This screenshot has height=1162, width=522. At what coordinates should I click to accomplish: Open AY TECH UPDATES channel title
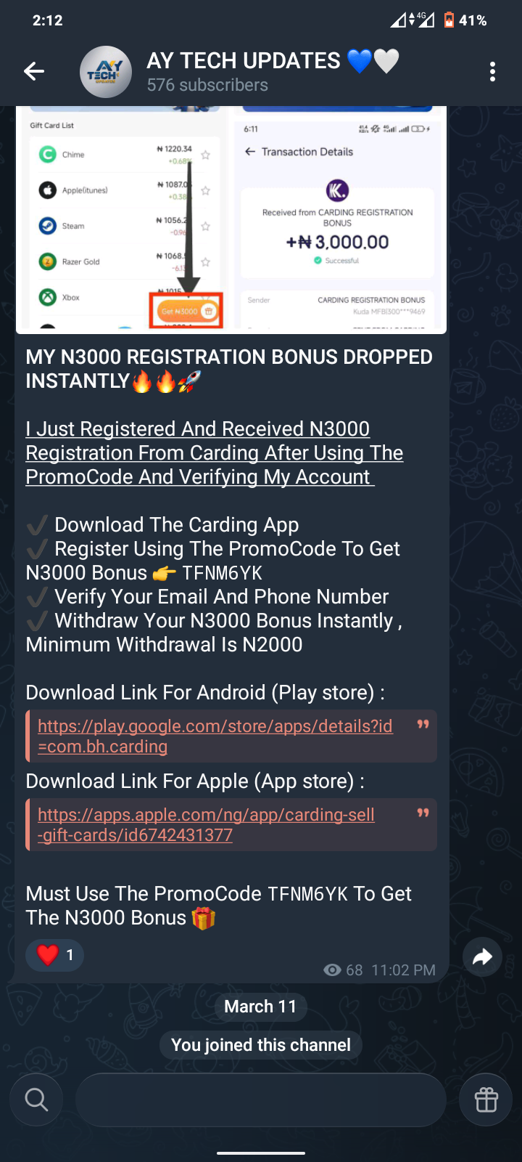(x=244, y=61)
